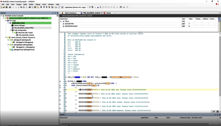Open the Online menu
The height and width of the screenshot is (126, 221).
tap(31, 4)
